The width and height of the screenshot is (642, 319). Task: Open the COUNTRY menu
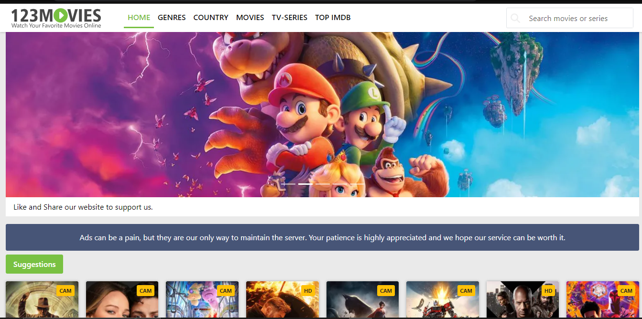coord(211,18)
